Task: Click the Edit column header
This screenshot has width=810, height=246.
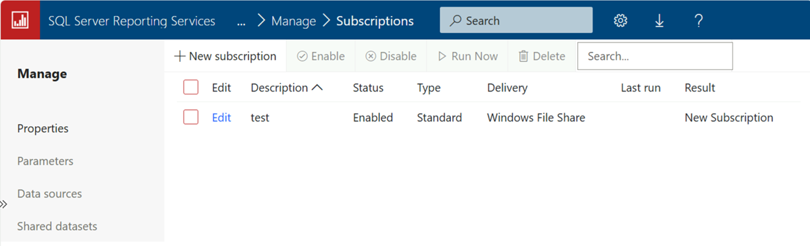Action: click(x=221, y=88)
